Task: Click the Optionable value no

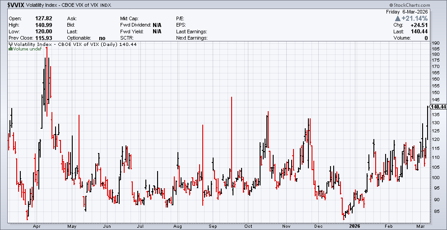Action: tap(102, 38)
